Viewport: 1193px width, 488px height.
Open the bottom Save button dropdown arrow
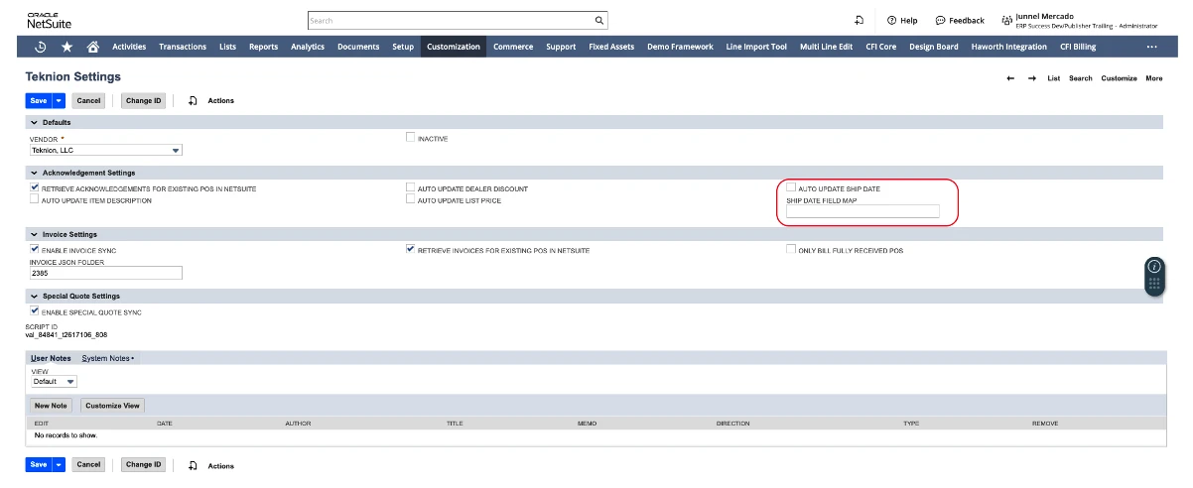pos(59,464)
